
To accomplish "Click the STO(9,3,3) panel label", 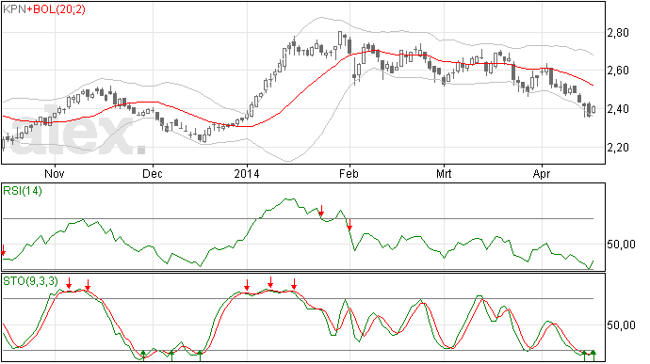I will [x=31, y=281].
